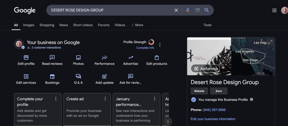Select the All tab

pyautogui.click(x=16, y=25)
